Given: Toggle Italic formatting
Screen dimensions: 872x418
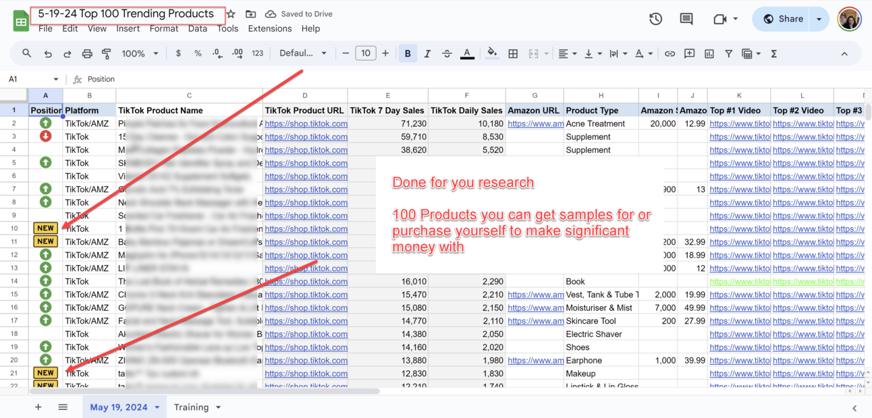Looking at the screenshot, I should point(427,53).
